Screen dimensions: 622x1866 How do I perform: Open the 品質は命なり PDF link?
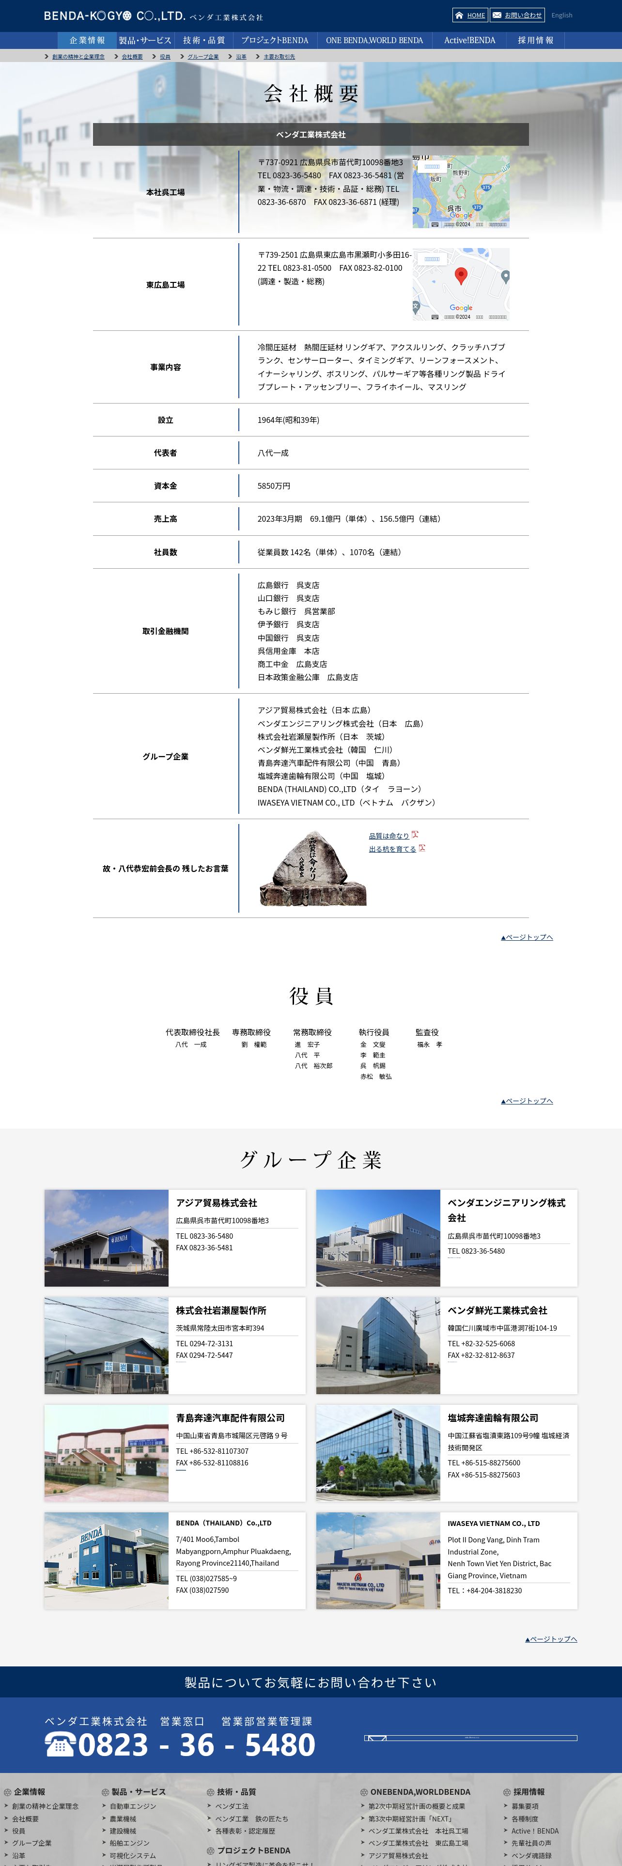(x=389, y=835)
